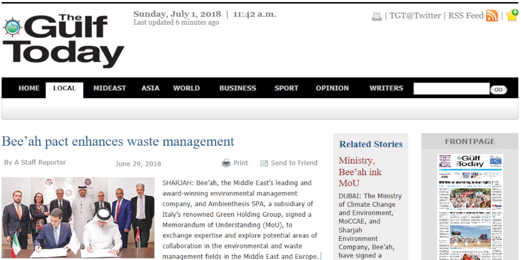Click the GO search button
521x260 pixels.
[x=498, y=90]
